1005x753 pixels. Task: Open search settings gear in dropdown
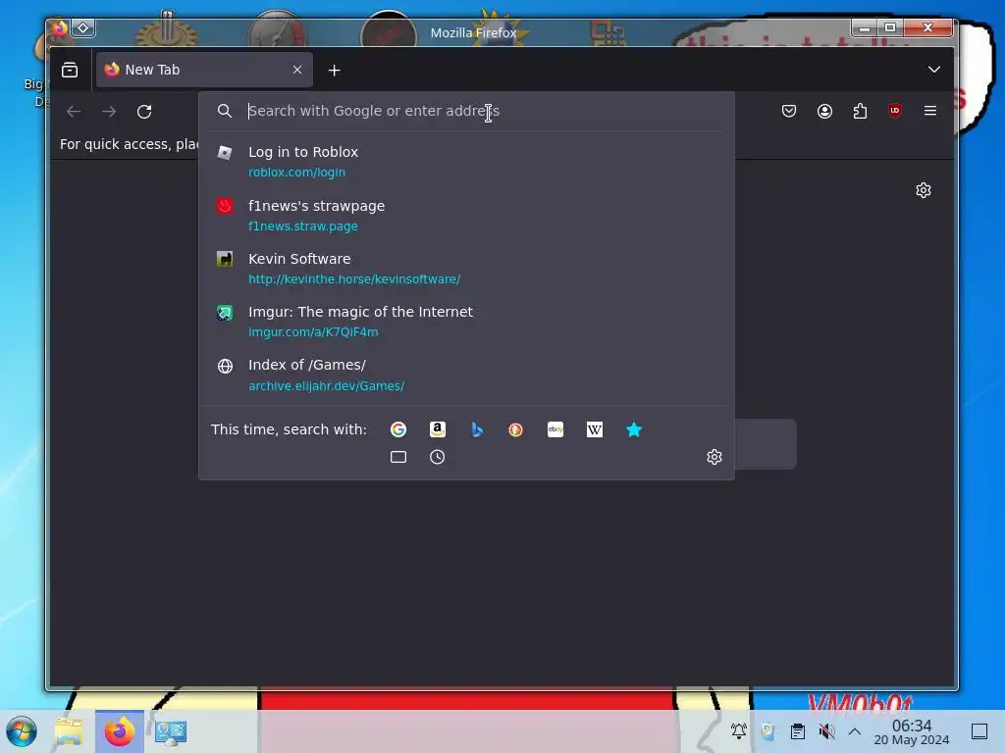coord(714,457)
